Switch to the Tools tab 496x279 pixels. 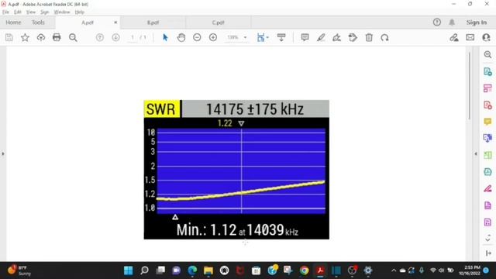[x=38, y=22]
